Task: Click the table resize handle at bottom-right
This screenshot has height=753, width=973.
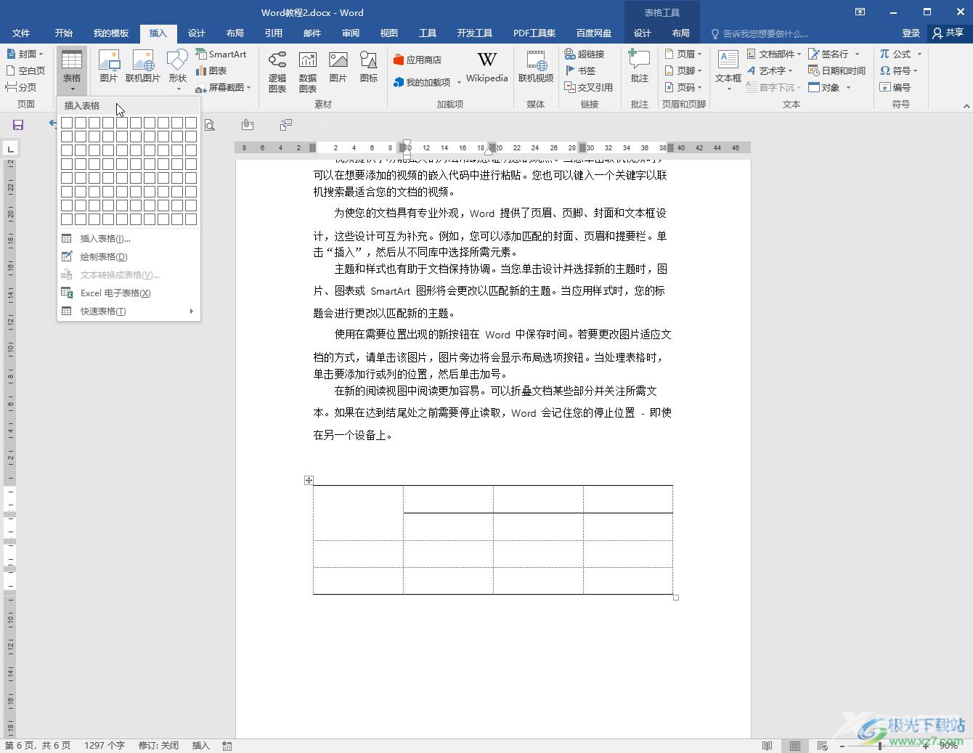Action: tap(676, 598)
